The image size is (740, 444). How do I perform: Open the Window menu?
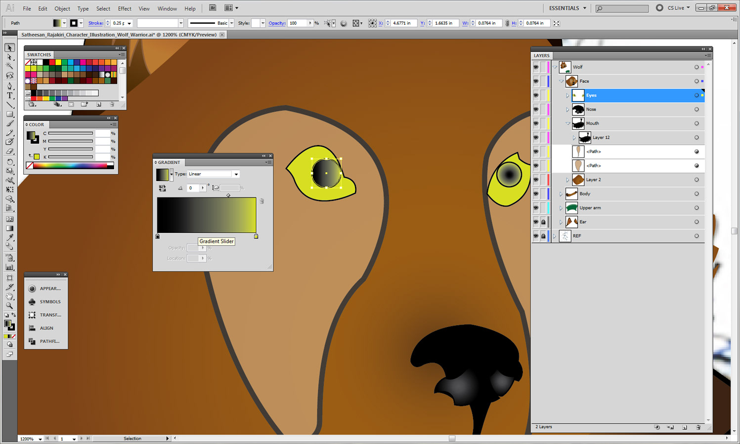[167, 8]
